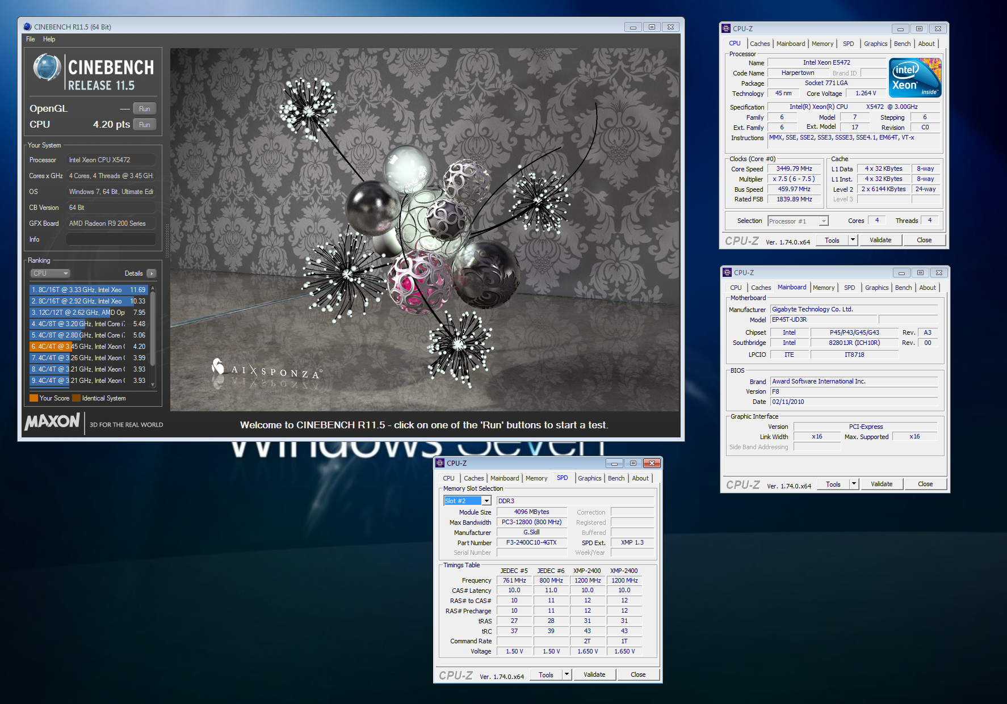Open the ranking CPU dropdown
Viewport: 1007px width, 704px height.
50,273
